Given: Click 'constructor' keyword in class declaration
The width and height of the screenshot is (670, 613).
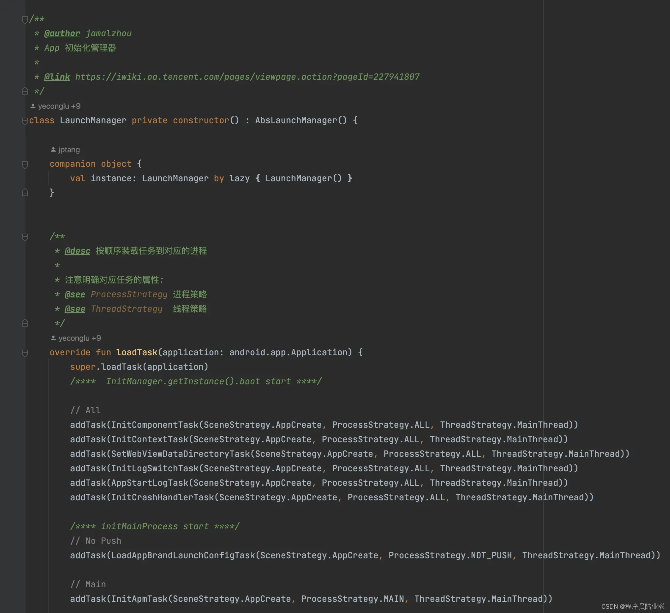Looking at the screenshot, I should point(201,120).
